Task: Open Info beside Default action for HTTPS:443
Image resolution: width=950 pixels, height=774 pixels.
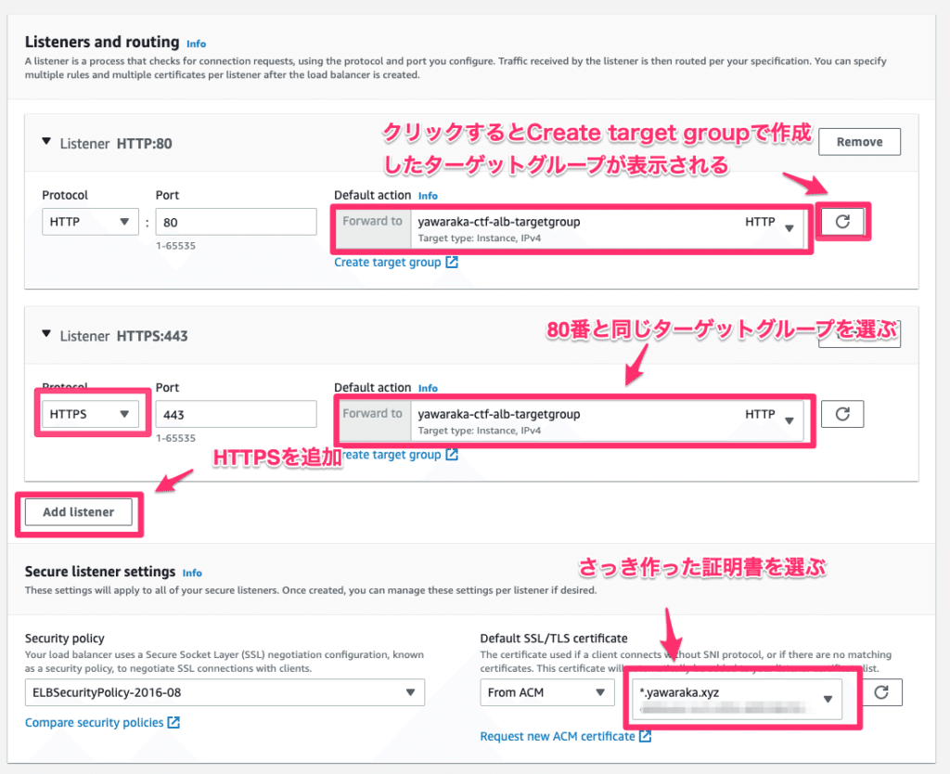Action: (427, 388)
